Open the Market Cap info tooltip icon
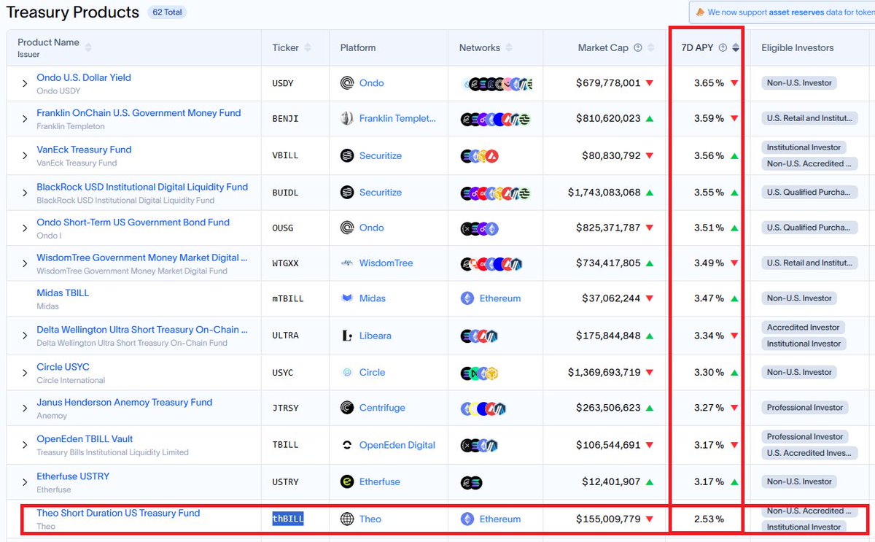The width and height of the screenshot is (875, 542). click(x=638, y=47)
